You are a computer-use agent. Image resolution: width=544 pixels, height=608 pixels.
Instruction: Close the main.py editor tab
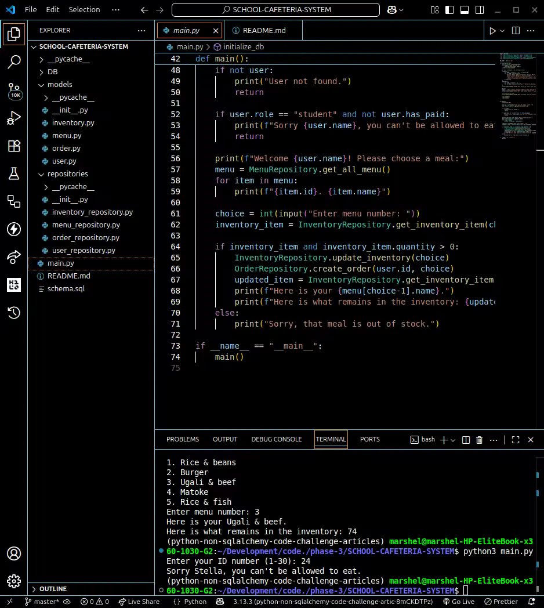216,31
